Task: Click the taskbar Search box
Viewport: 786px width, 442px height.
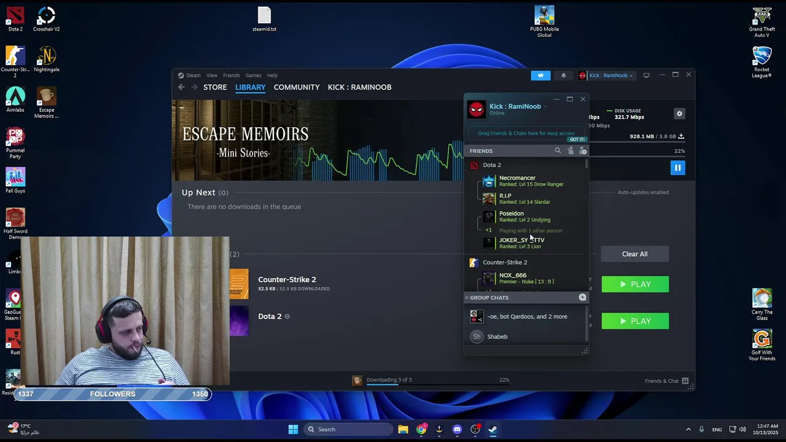Action: coord(349,429)
